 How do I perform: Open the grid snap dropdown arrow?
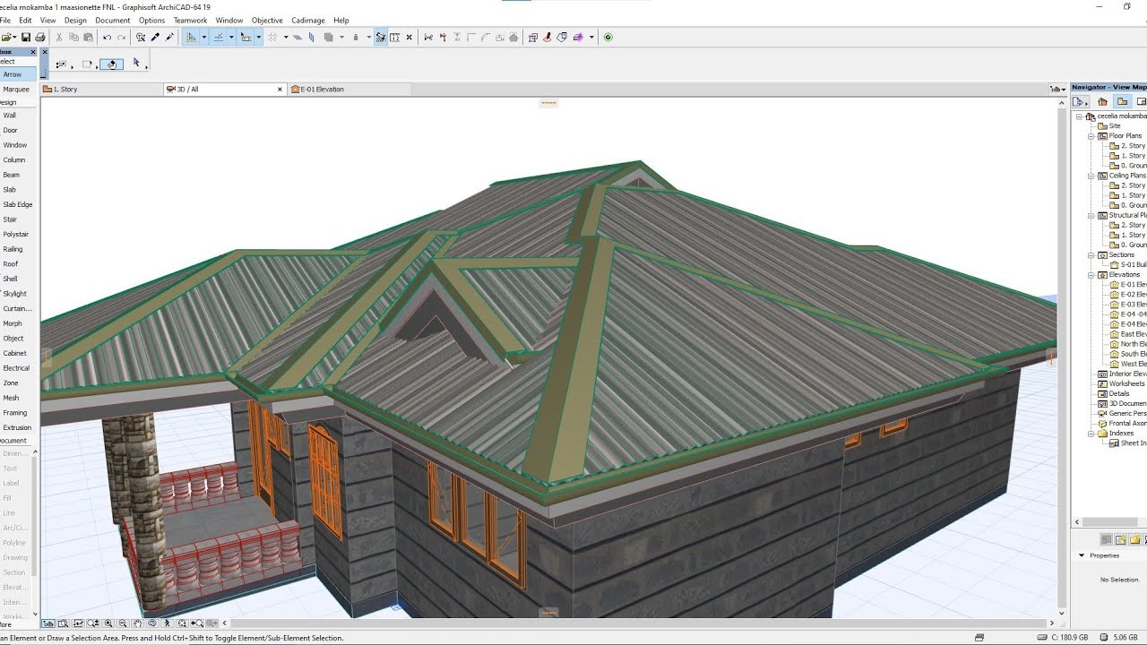(x=286, y=37)
